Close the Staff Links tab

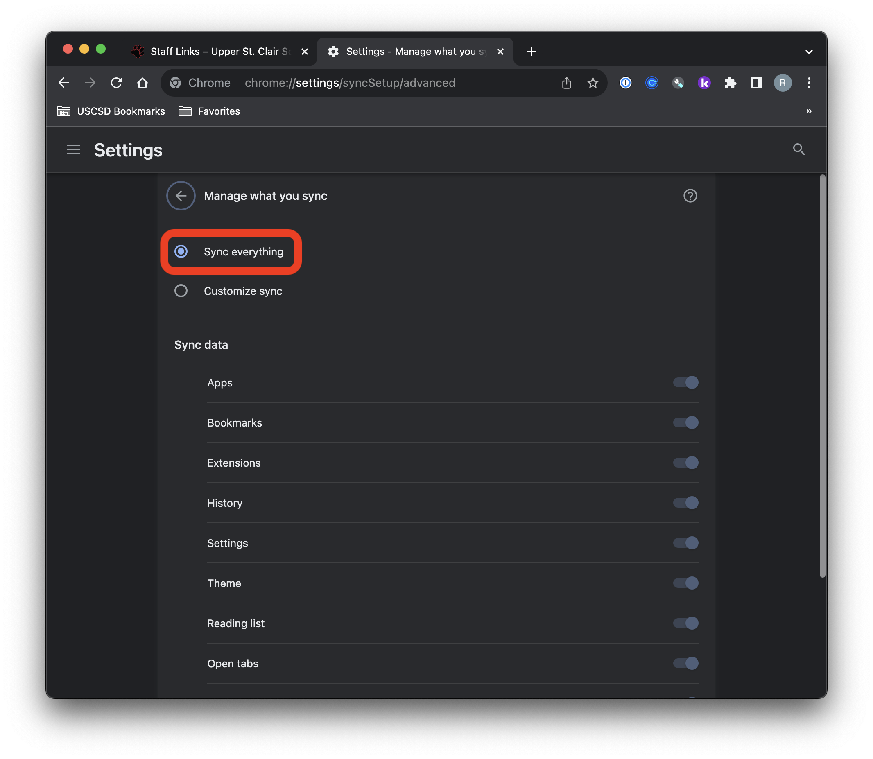coord(305,52)
